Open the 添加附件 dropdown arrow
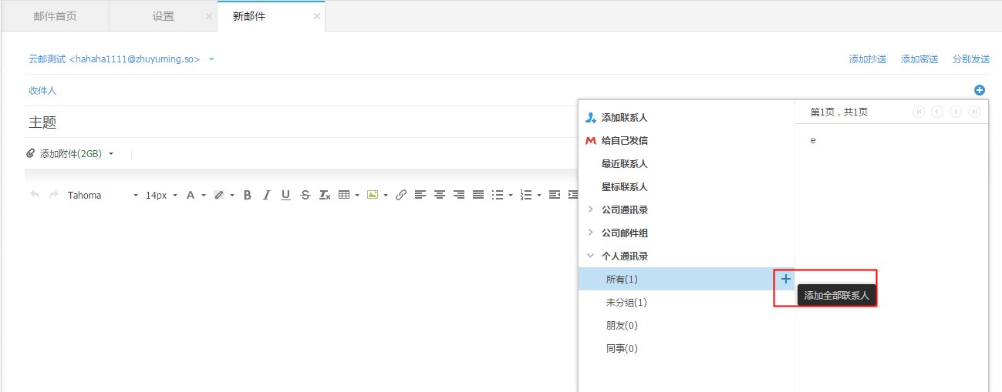Screen dimensions: 1002x392 click(x=111, y=154)
